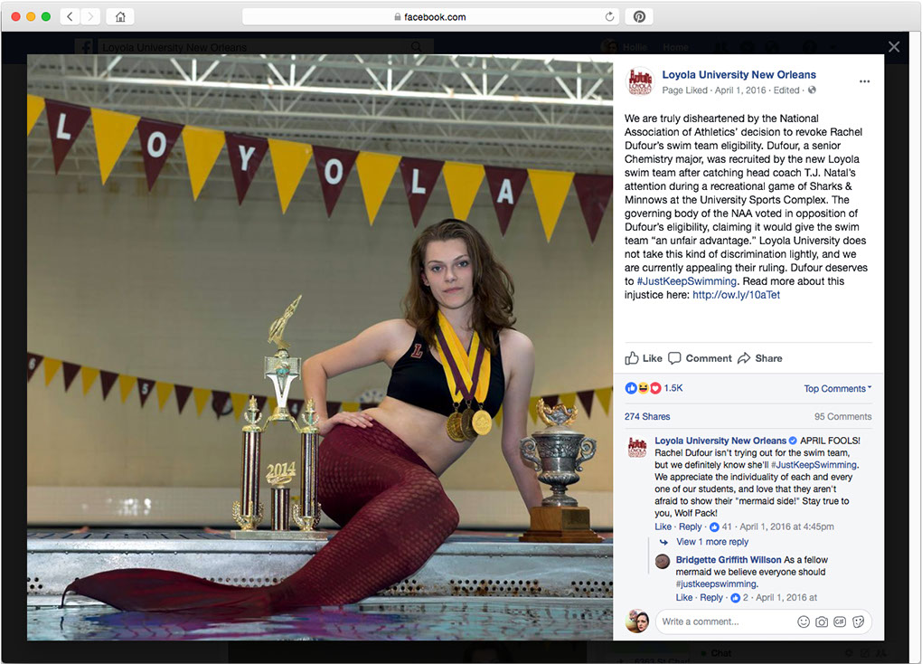
Task: Open the browser home page icon
Action: point(120,16)
